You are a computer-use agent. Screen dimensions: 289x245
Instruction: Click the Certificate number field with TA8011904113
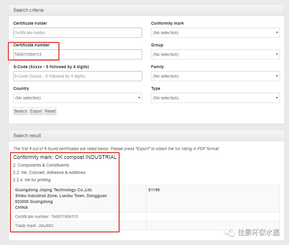click(x=78, y=54)
